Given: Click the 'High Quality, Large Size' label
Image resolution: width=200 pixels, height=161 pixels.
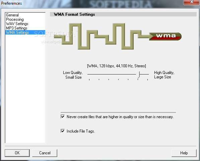Looking at the screenshot, I should [164, 75].
